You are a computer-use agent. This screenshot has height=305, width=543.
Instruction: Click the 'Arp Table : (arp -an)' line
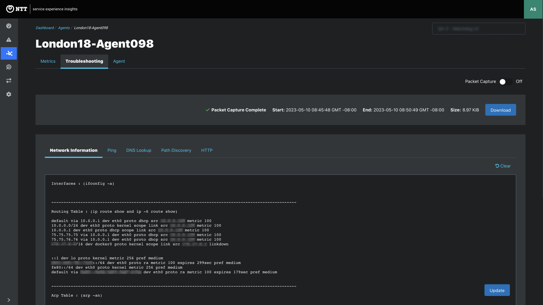coord(77,295)
